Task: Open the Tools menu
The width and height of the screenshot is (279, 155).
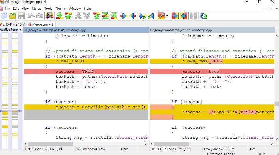Action: 48,9
